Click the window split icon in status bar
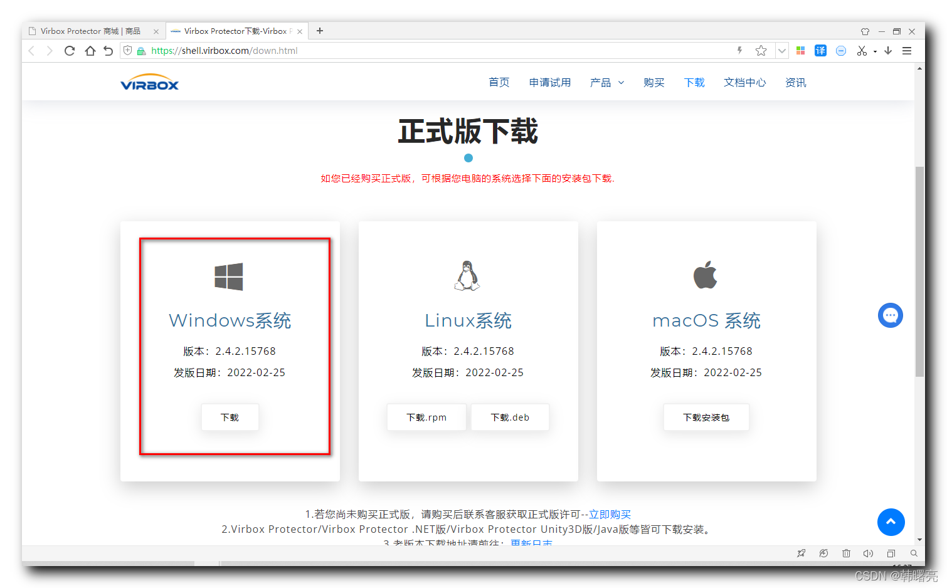 (x=891, y=554)
